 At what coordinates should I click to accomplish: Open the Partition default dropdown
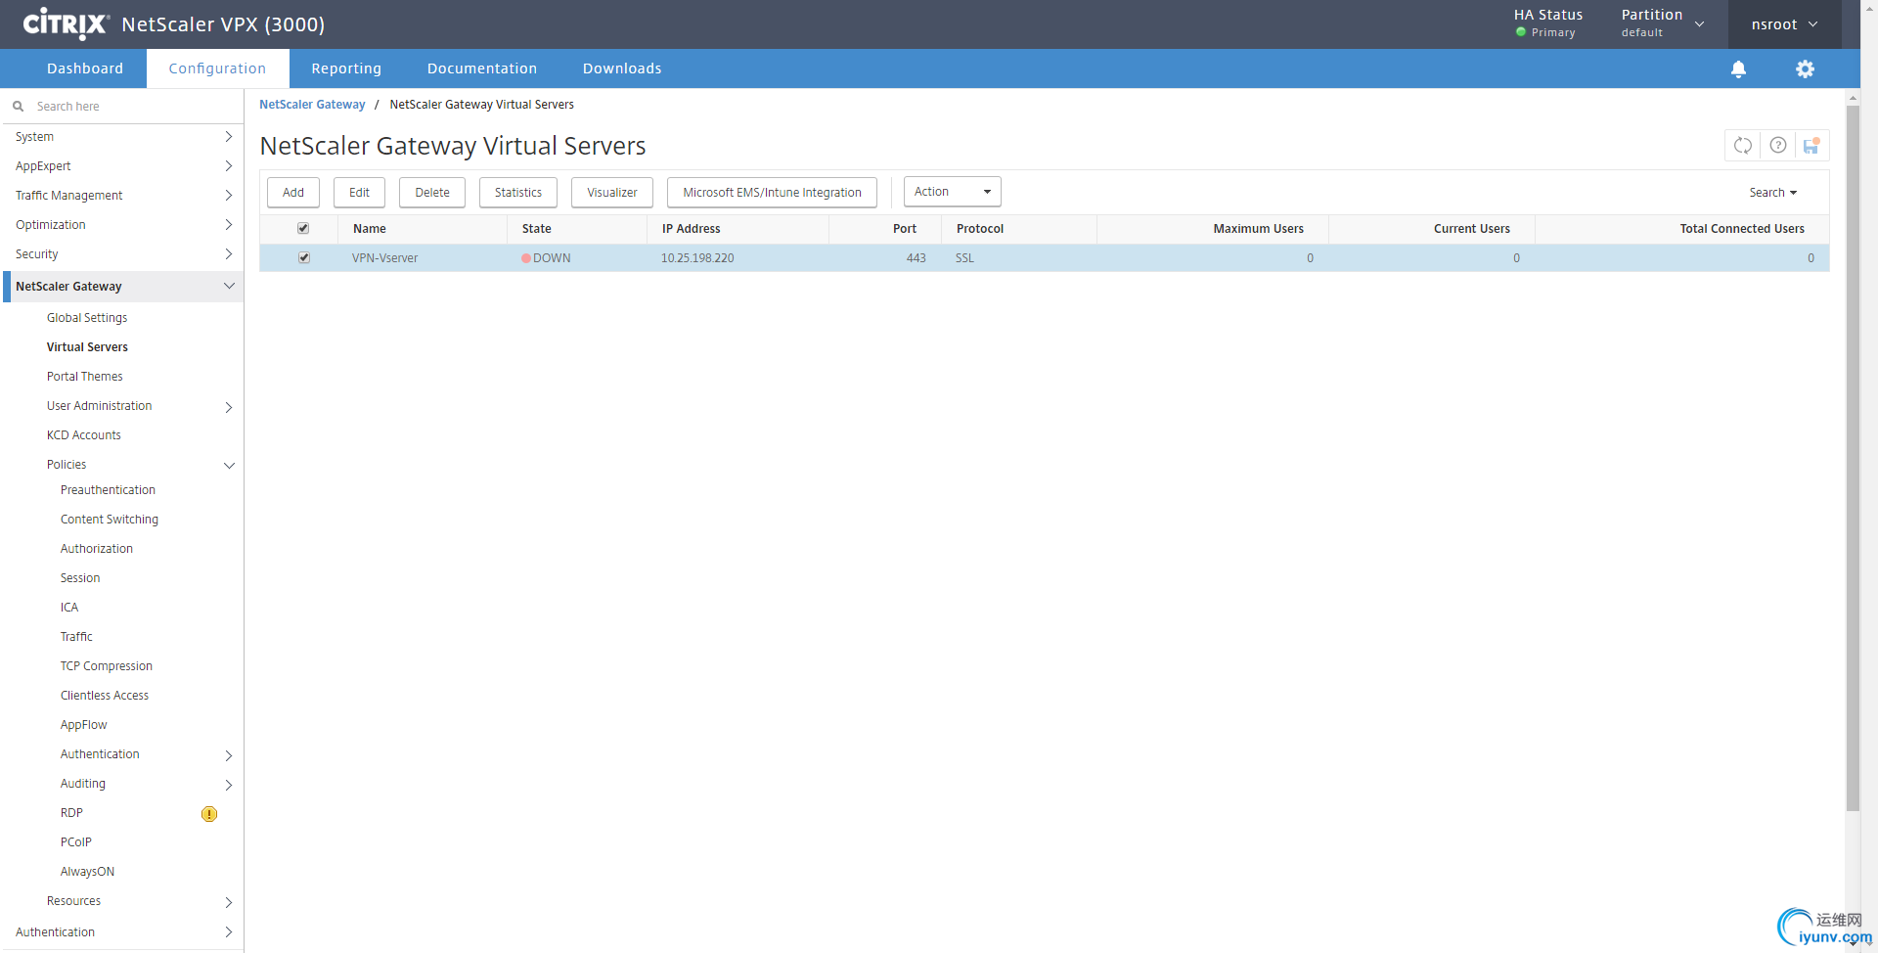coord(1662,23)
